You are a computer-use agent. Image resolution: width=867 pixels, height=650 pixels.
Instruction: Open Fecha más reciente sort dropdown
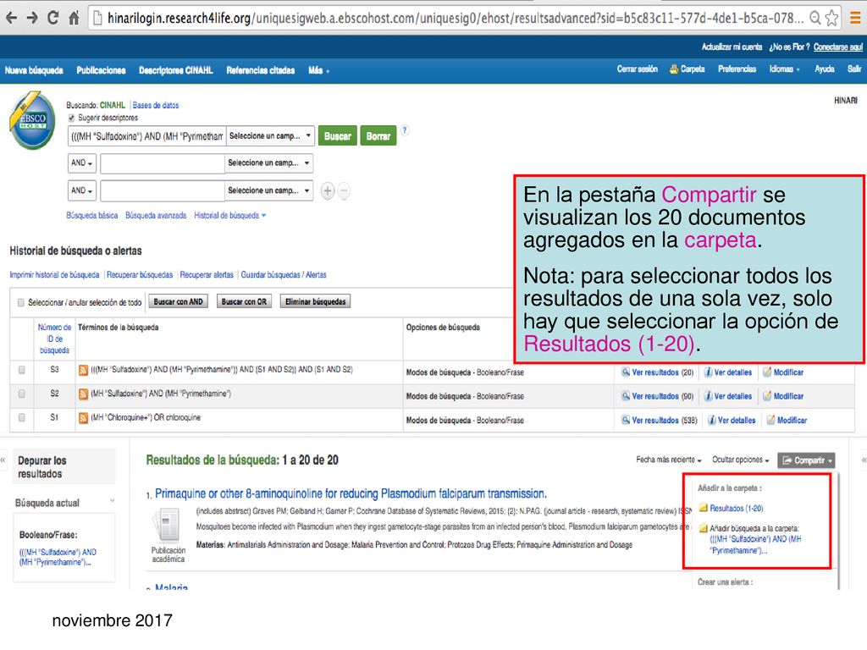[x=669, y=460]
